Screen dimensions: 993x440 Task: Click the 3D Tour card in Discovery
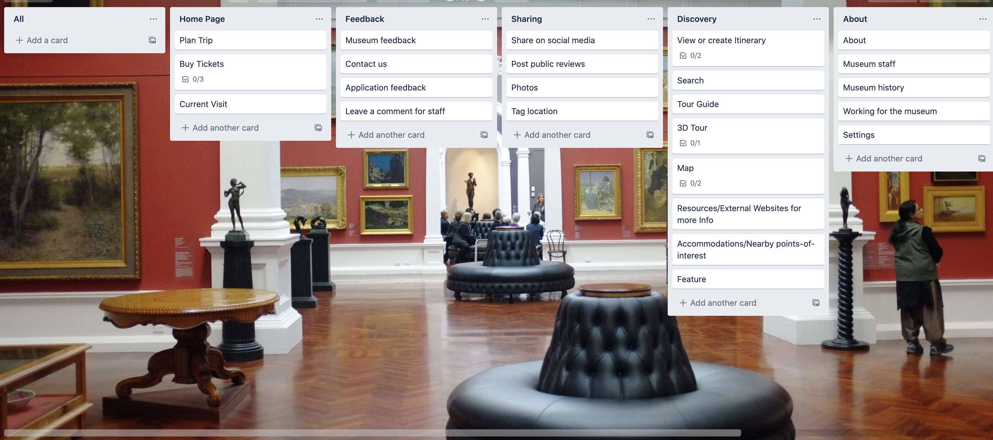click(x=749, y=135)
